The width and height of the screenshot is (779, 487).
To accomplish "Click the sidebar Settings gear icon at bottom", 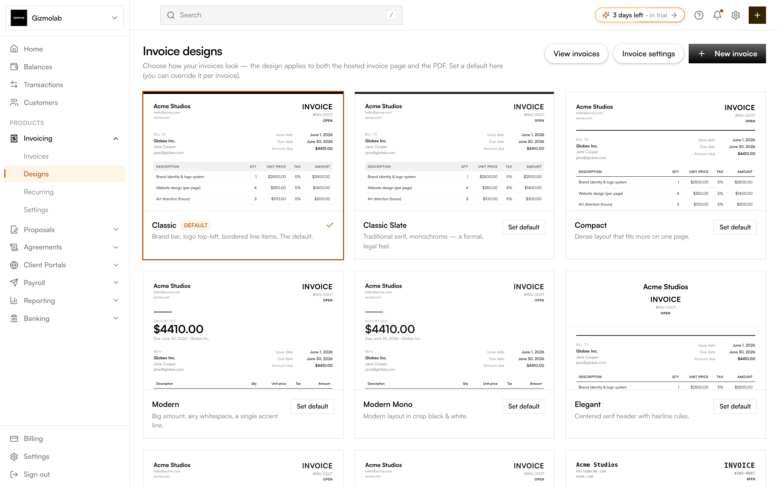I will 14,456.
